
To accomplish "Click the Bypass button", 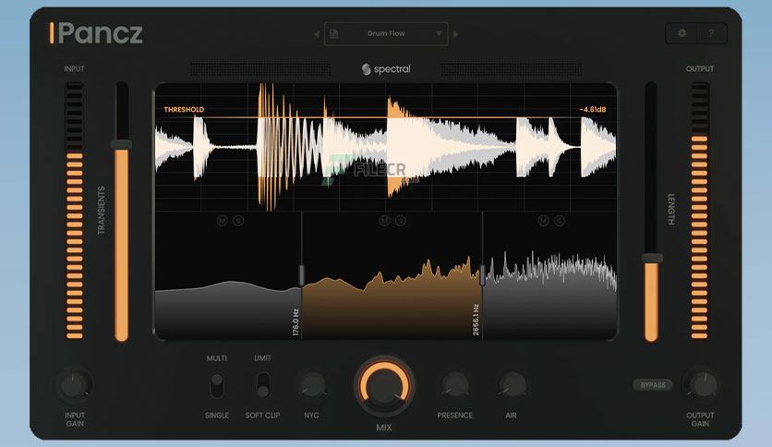I will (x=653, y=385).
